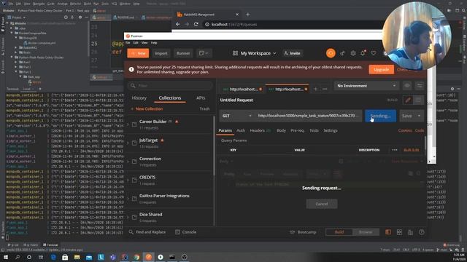This screenshot has width=467, height=262.
Task: Open Microsoft Edge from the taskbar
Action: (x=53, y=257)
